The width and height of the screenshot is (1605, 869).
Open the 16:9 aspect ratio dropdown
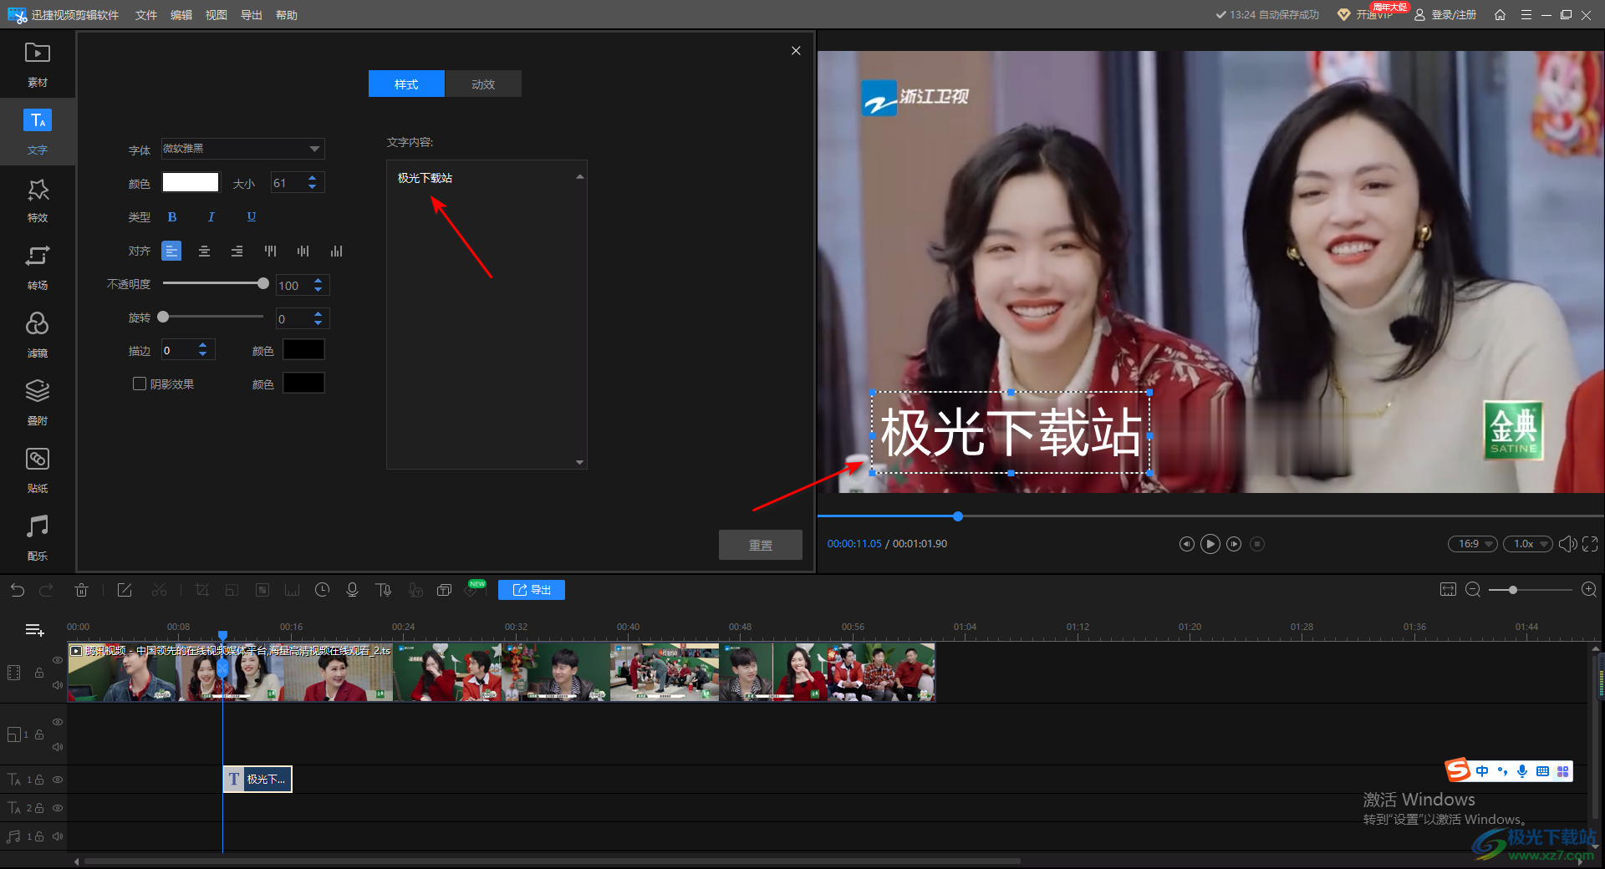1472,544
